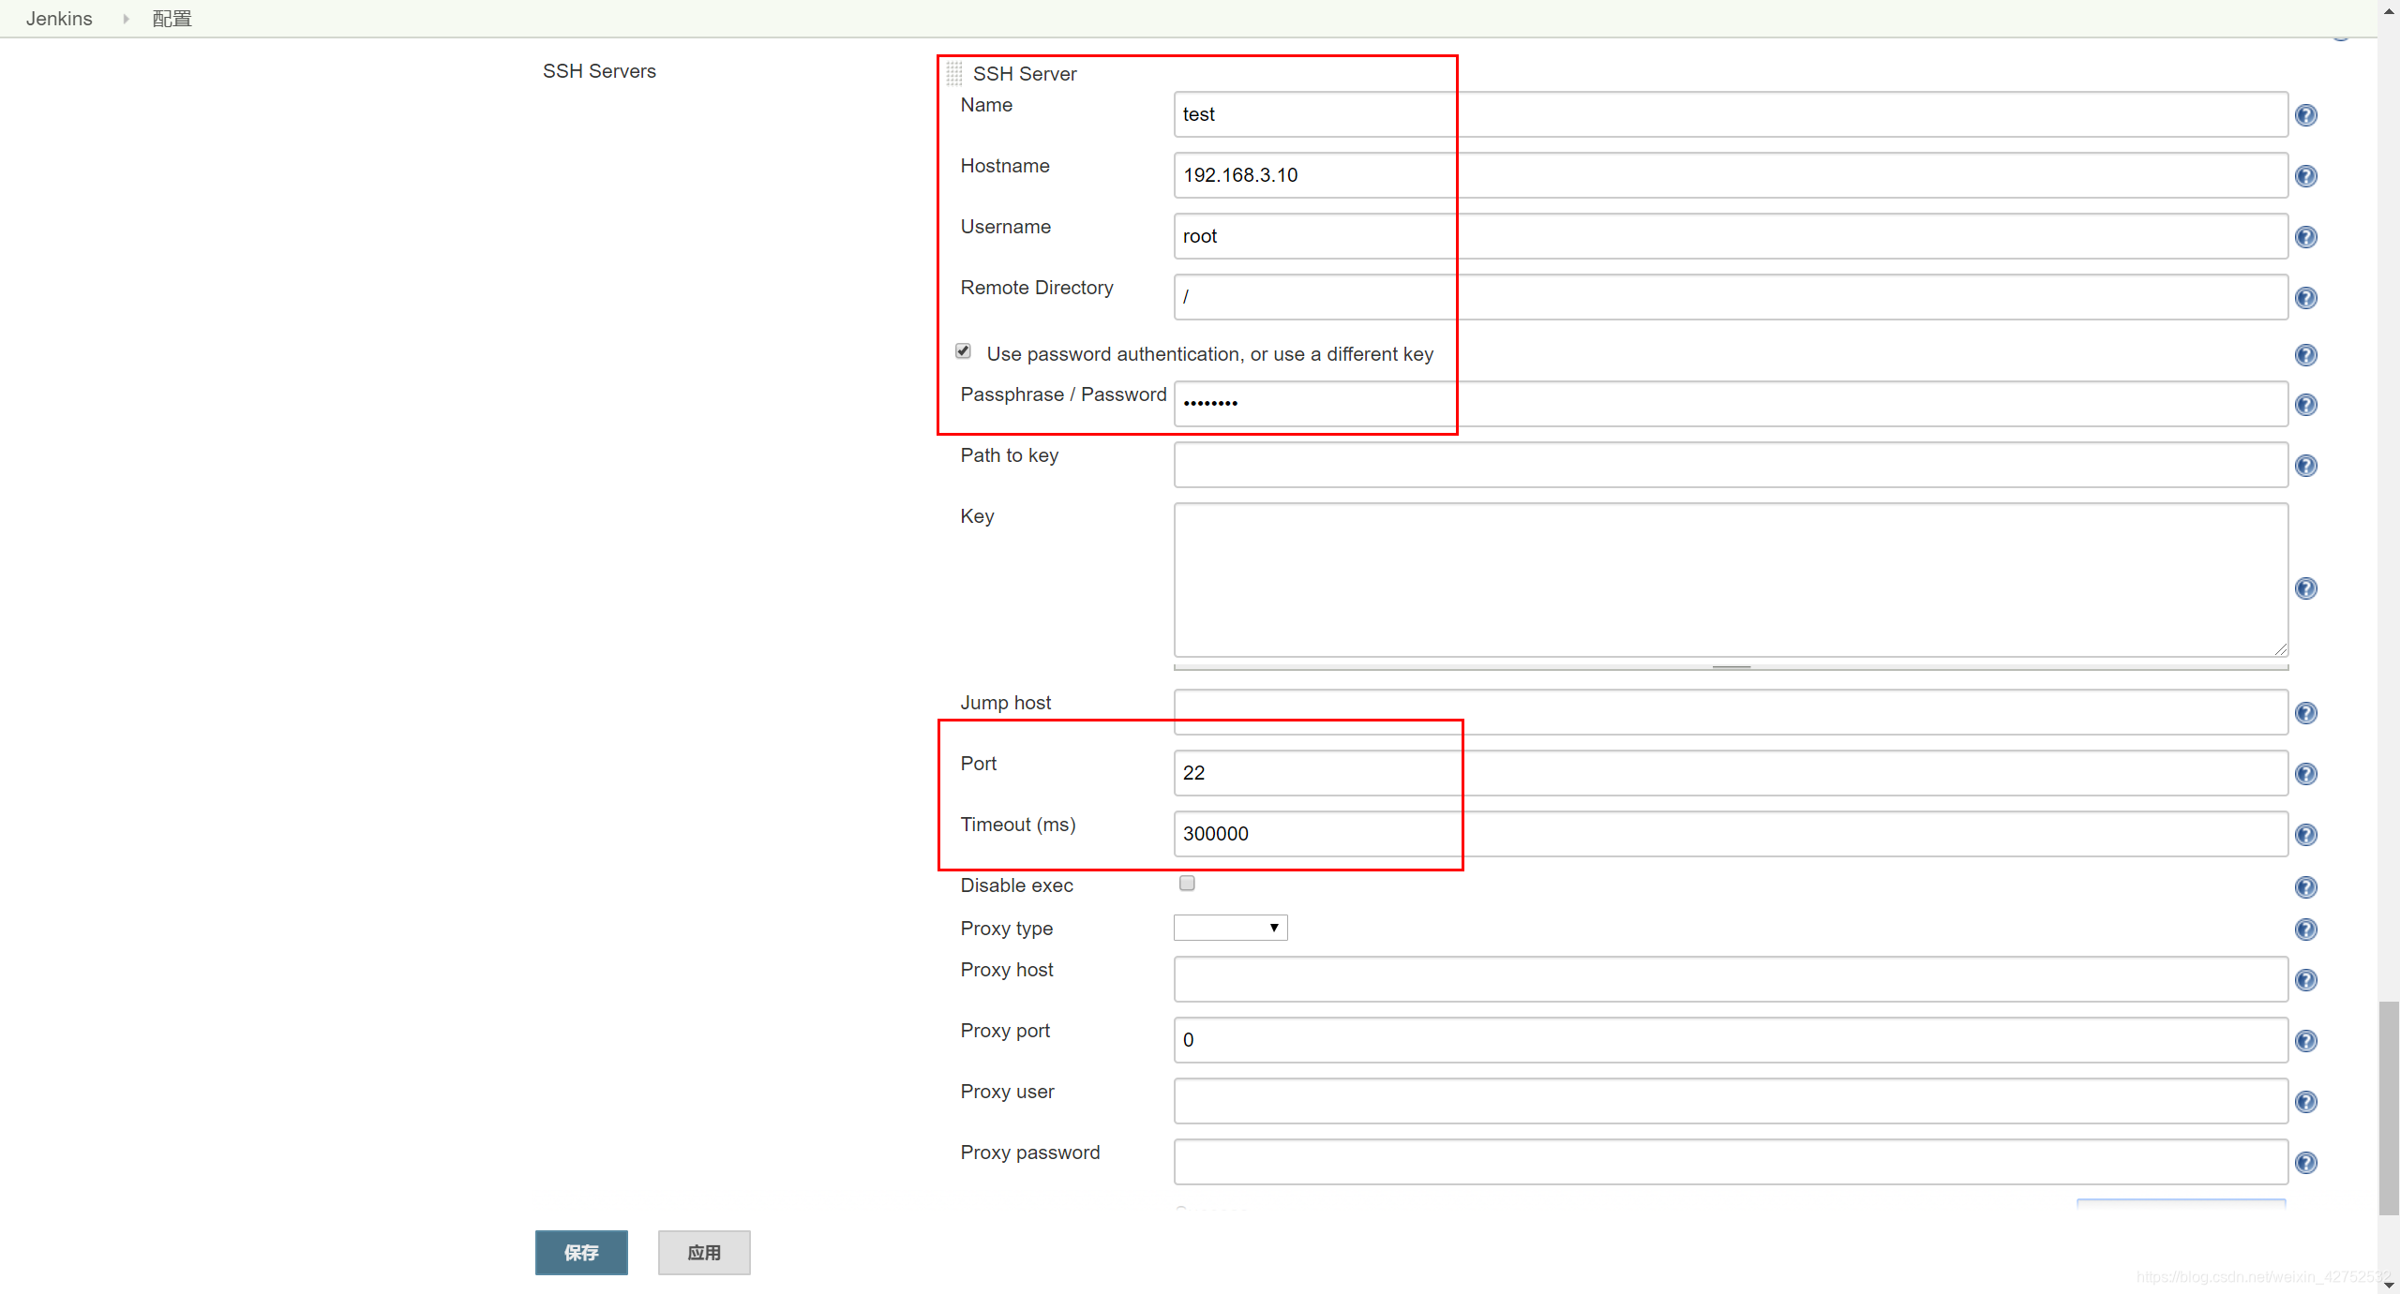
Task: Open help for Proxy type dropdown
Action: (x=2306, y=930)
